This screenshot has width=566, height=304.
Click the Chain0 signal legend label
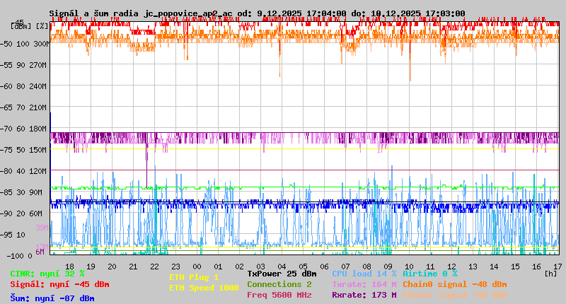(x=454, y=284)
